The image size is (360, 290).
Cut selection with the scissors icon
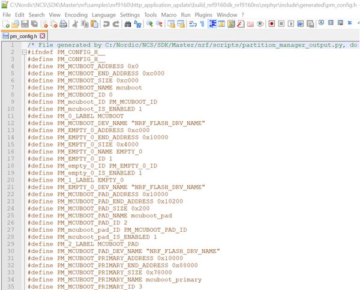click(x=75, y=24)
